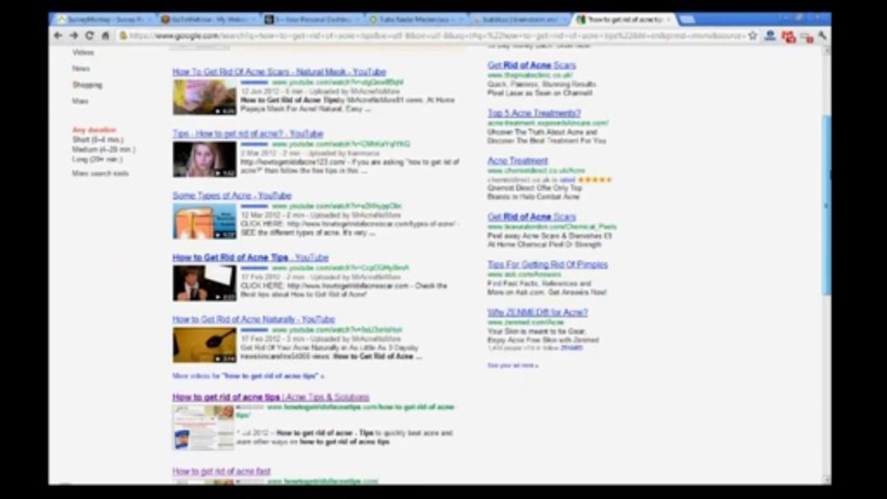The width and height of the screenshot is (887, 499).
Task: Select the how to get rid of acne tab
Action: (x=623, y=19)
